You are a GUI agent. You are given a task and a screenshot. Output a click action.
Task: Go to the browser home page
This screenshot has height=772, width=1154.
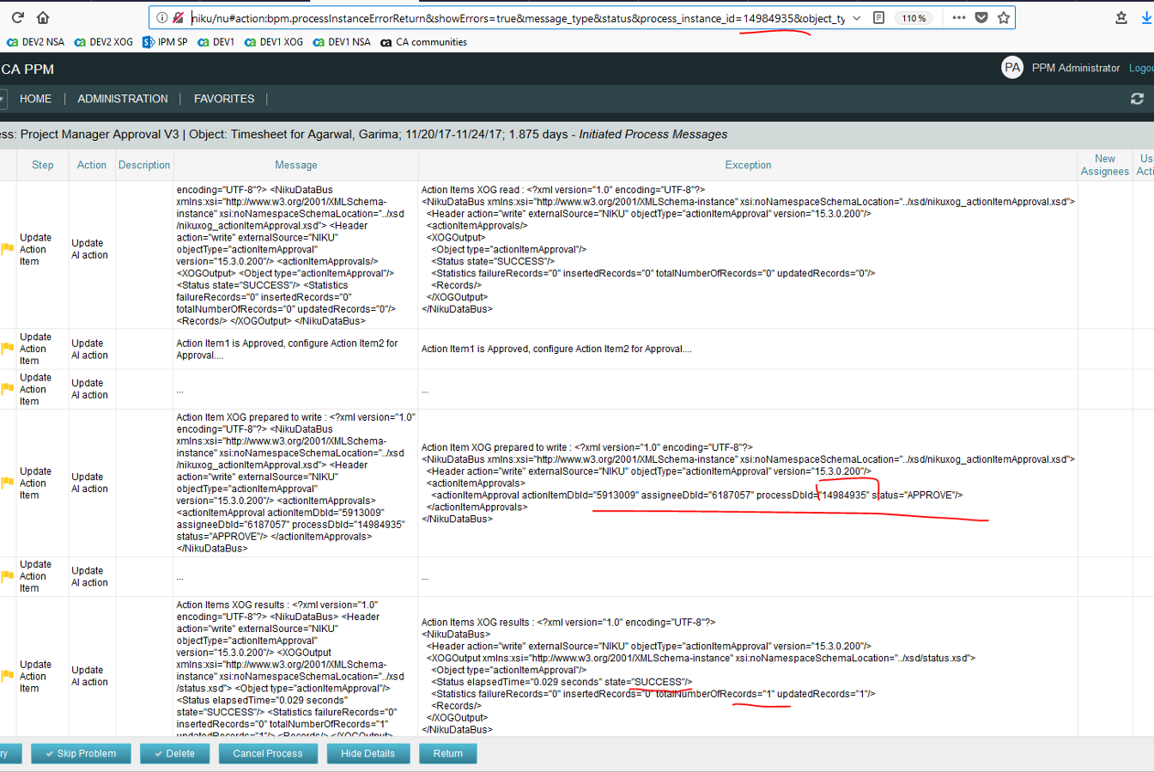point(43,17)
